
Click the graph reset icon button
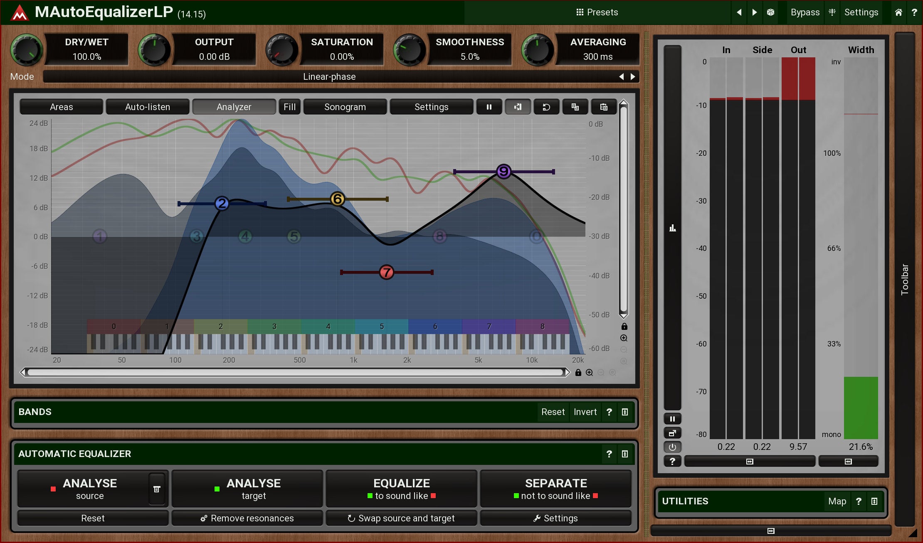(546, 107)
